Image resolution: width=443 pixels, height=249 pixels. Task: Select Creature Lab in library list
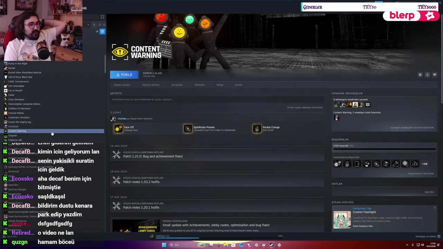tap(15, 140)
